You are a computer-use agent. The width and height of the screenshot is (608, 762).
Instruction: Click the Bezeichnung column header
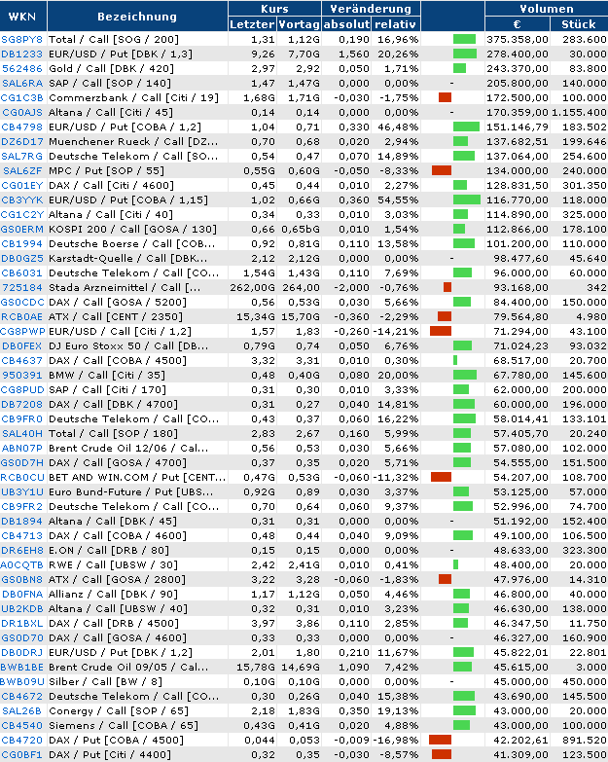coord(137,16)
